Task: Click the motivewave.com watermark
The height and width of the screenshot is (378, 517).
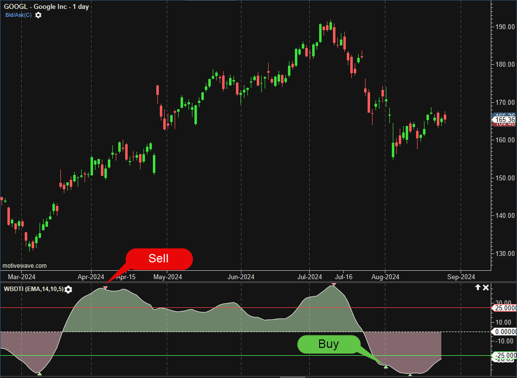Action: pyautogui.click(x=25, y=266)
